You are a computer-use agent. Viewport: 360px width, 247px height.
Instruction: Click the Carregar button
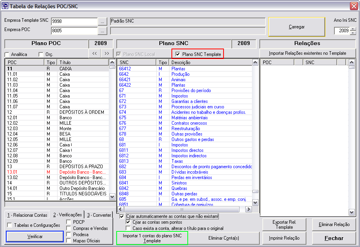297,27
